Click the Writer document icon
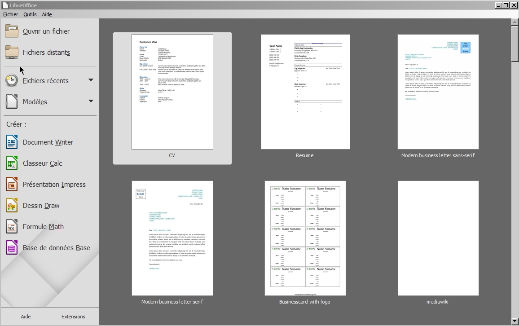The width and height of the screenshot is (519, 326). [12, 142]
